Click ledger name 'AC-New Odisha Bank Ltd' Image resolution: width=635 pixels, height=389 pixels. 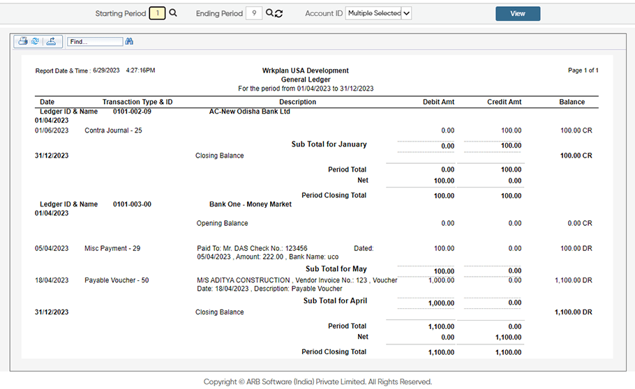pos(250,112)
